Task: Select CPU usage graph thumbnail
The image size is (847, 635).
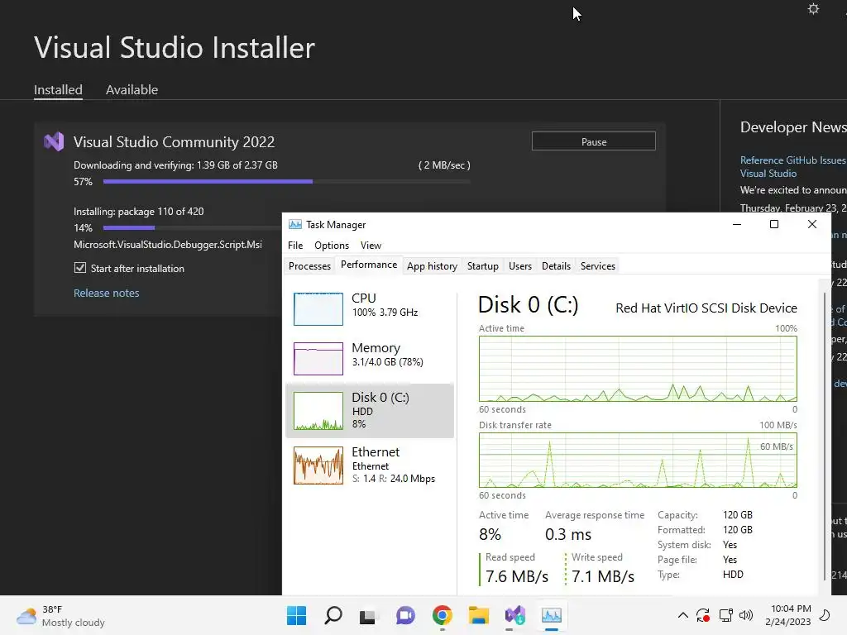Action: 318,309
